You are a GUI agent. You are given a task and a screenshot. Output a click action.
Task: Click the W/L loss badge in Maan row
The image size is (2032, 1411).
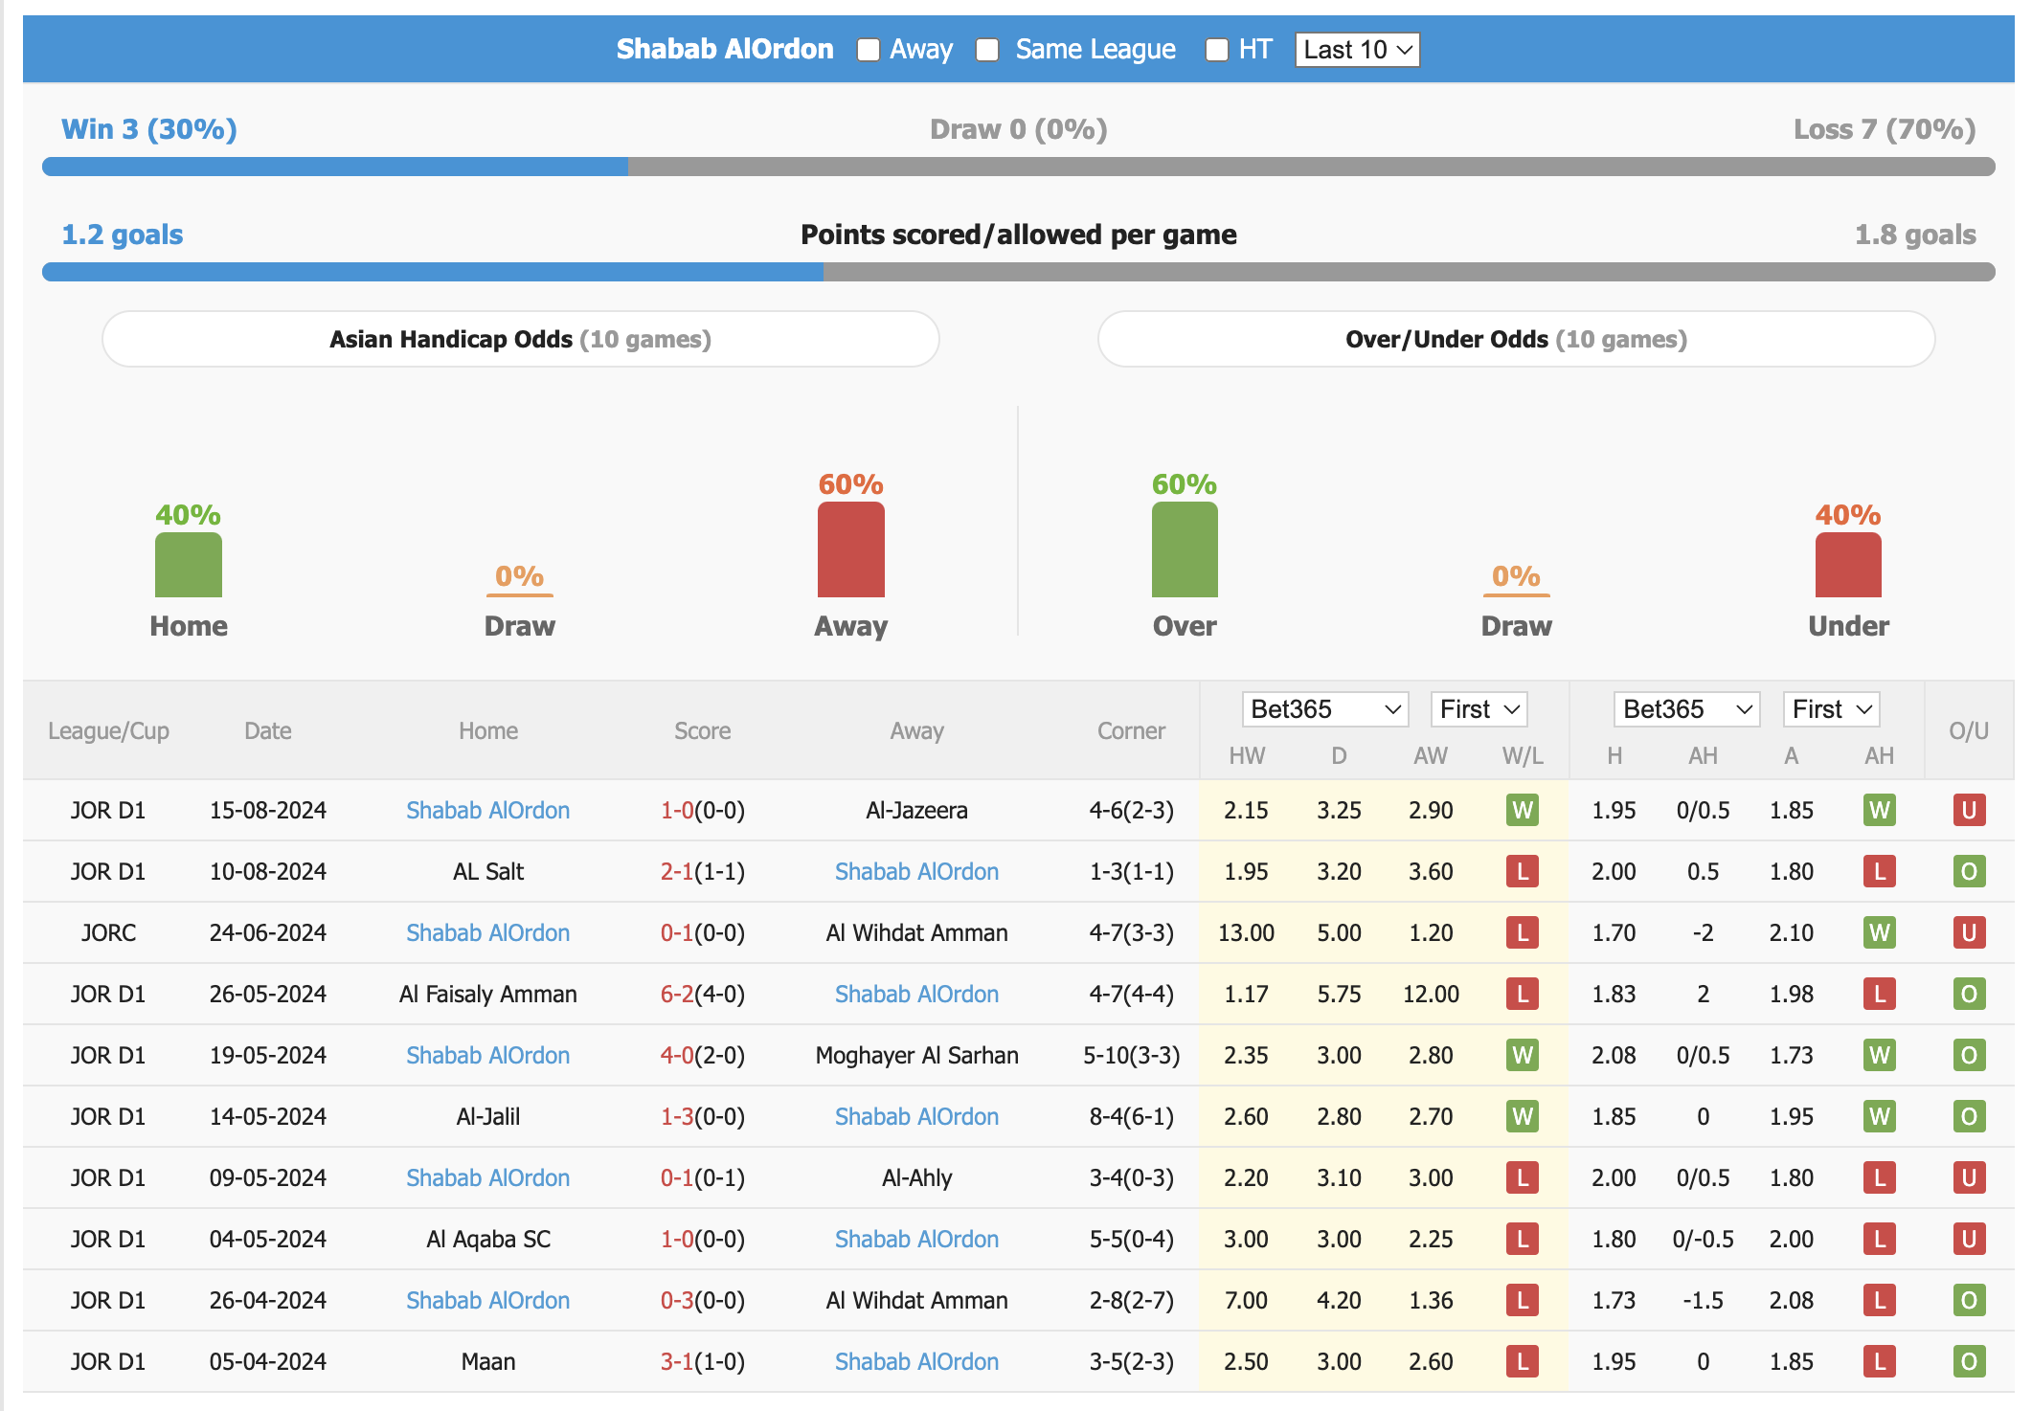tap(1523, 1361)
